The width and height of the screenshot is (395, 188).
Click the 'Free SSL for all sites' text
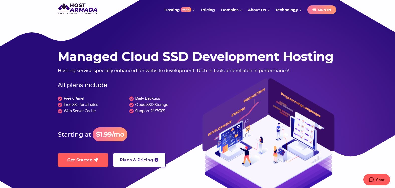81,105
